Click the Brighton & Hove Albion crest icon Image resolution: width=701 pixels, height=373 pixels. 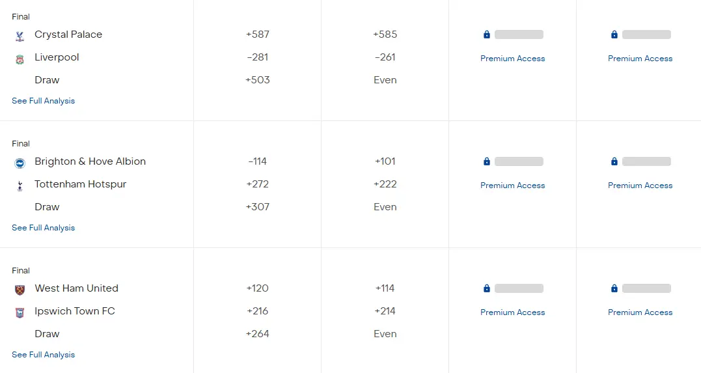click(x=20, y=163)
